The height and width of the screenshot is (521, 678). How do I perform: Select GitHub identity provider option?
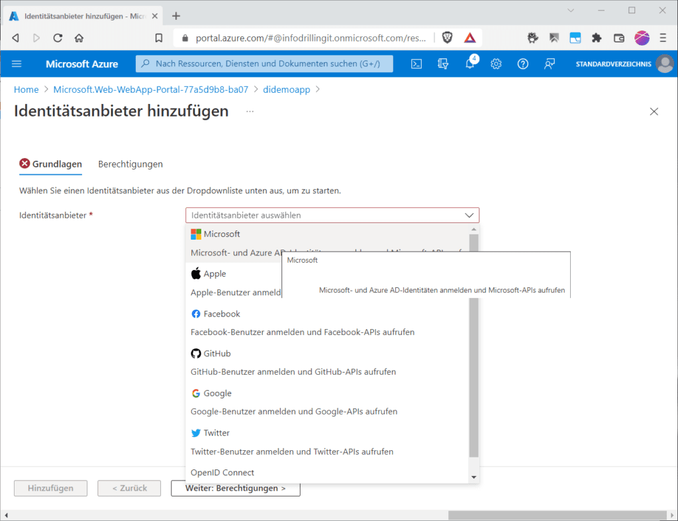click(327, 362)
